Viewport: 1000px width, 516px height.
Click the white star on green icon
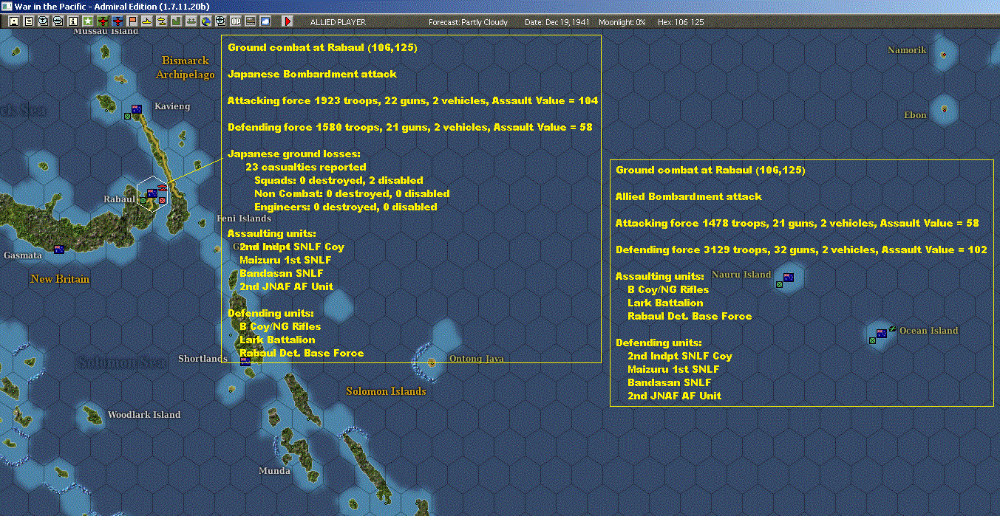click(x=87, y=21)
